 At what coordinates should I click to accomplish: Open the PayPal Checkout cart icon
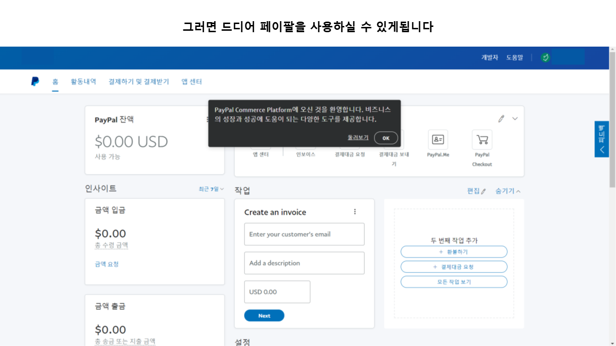coord(482,139)
